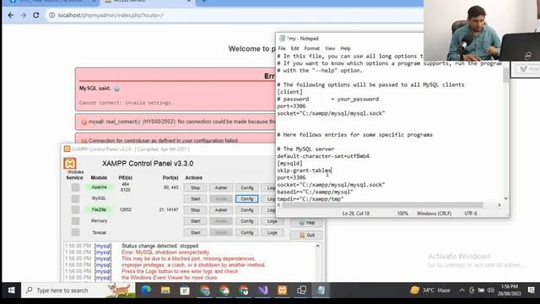Image resolution: width=540 pixels, height=304 pixels.
Task: Click Notepad horizontal scrollbar right arrow
Action: 499,205
